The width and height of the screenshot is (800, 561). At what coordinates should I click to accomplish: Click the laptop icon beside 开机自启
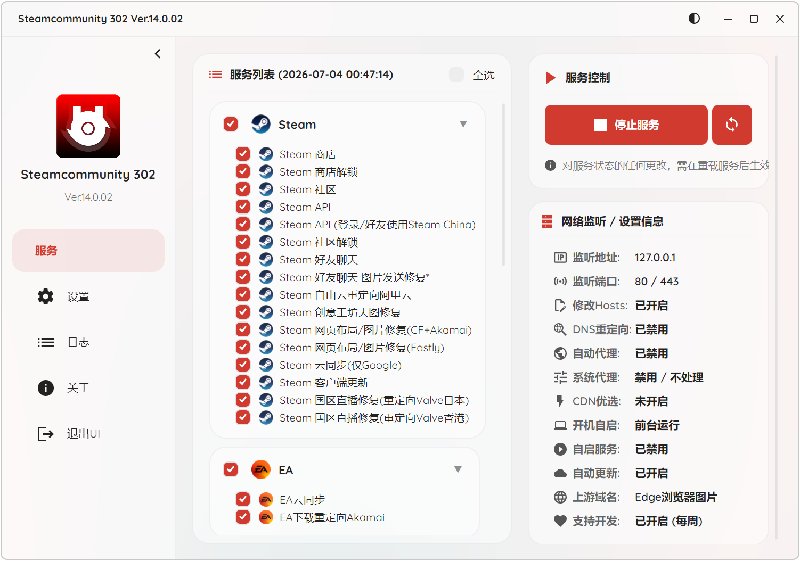coord(560,425)
